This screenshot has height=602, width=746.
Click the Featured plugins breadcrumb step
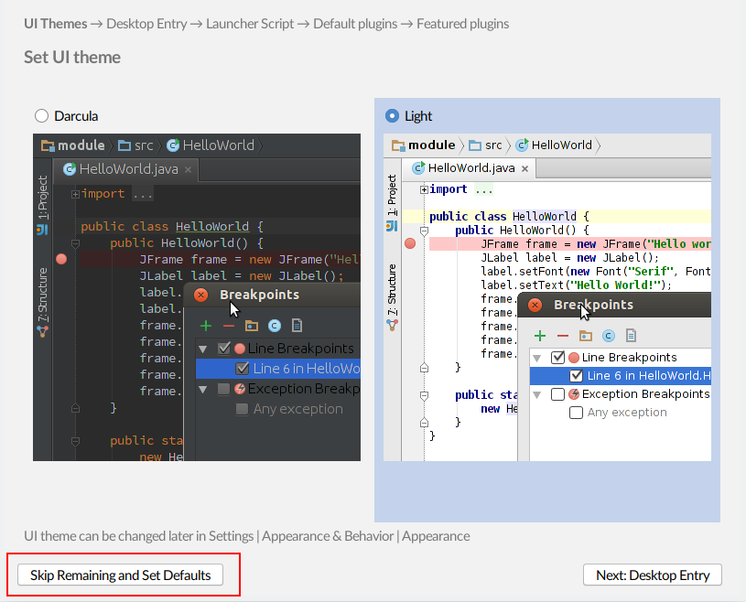[462, 24]
